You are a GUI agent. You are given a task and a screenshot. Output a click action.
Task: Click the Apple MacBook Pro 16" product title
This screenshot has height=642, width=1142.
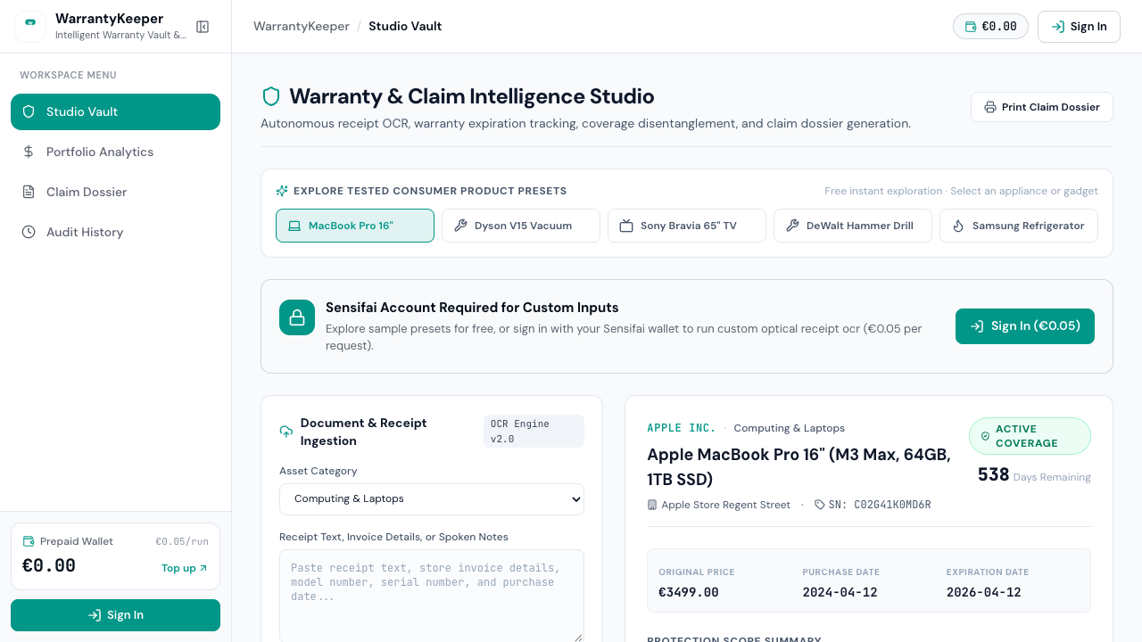[x=799, y=467]
